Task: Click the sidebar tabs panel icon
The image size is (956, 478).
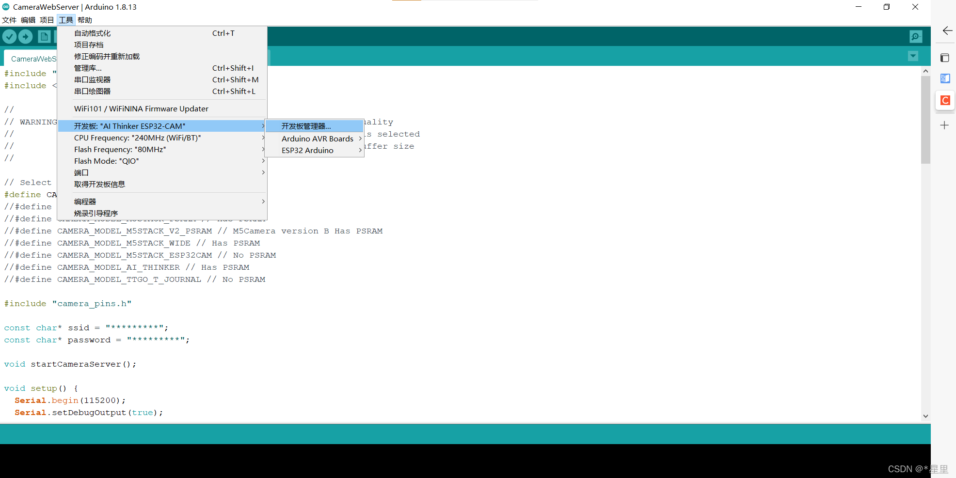Action: tap(945, 58)
